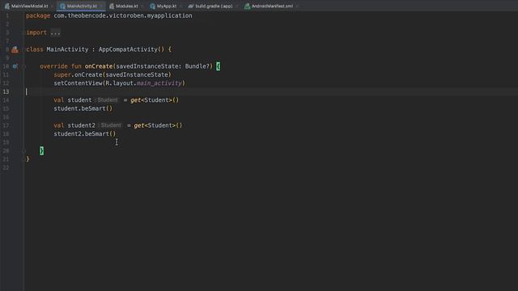This screenshot has width=518, height=291.
Task: Click the Kotlin file icon on MainActivity.kt tab
Action: click(62, 6)
